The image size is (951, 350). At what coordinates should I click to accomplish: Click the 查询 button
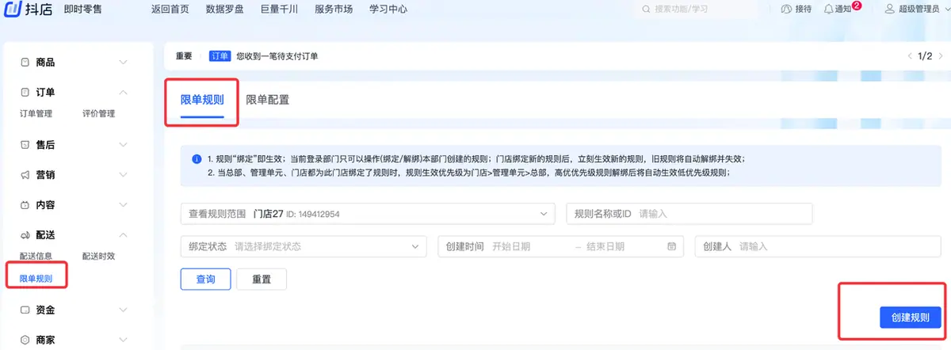click(x=205, y=280)
